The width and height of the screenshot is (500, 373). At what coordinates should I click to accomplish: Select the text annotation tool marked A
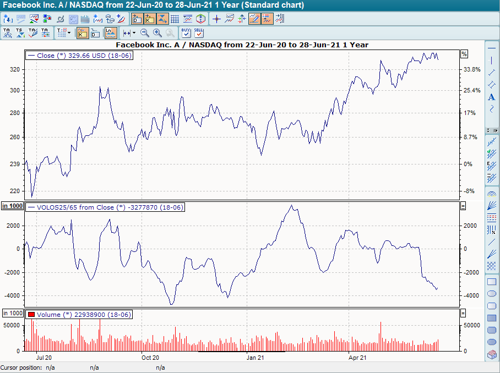[x=492, y=97]
